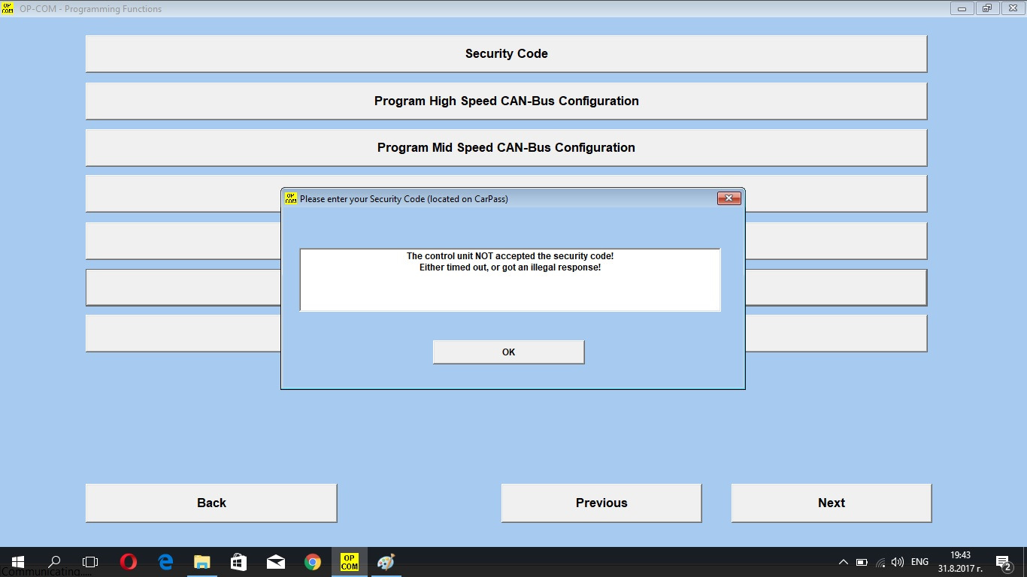
Task: Open the Mail app on taskbar
Action: (276, 562)
